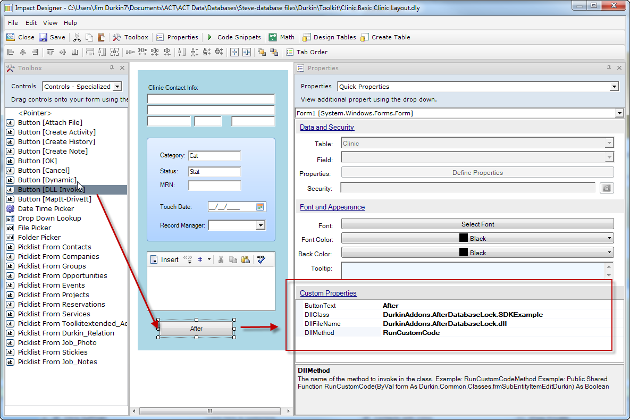Select the After button on the form

coord(196,329)
